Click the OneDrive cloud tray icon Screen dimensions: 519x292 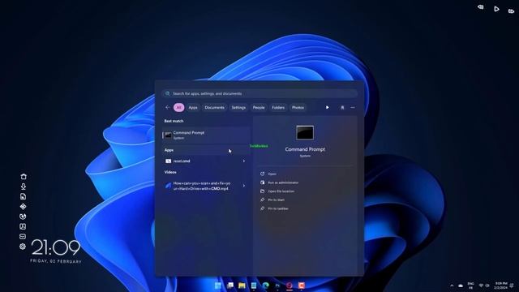[461, 286]
